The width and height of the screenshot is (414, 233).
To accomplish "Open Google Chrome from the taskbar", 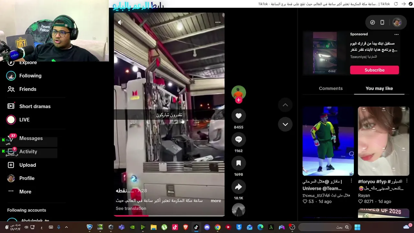I will [x=218, y=227].
